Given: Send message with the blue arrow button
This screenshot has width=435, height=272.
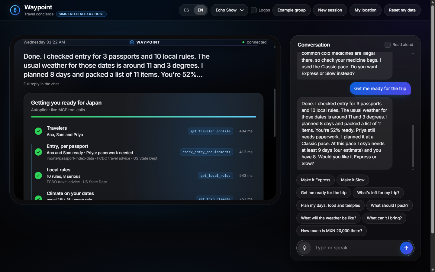Looking at the screenshot, I should coord(406,248).
